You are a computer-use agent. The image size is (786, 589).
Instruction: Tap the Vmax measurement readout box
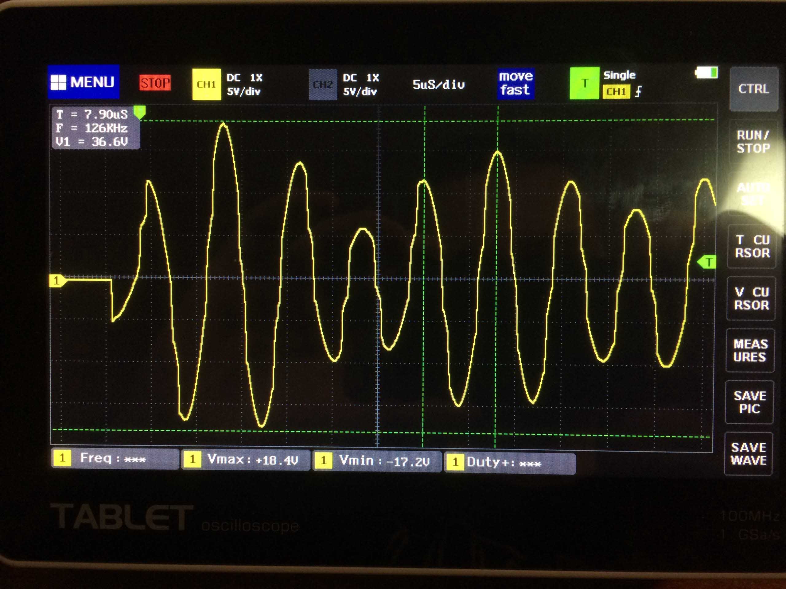[246, 460]
